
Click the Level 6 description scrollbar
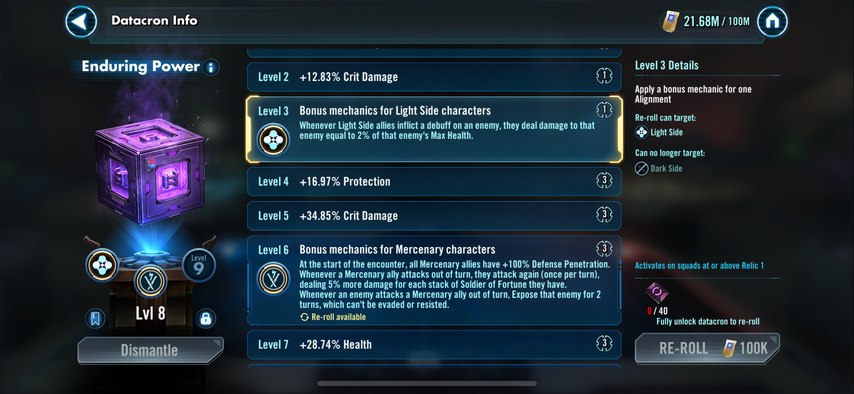(620, 284)
